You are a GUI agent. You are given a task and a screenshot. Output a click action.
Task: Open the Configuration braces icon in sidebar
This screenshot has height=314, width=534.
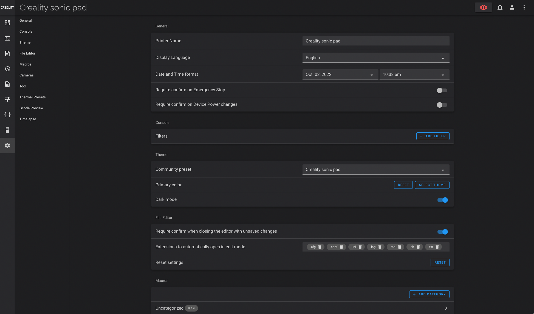7,115
